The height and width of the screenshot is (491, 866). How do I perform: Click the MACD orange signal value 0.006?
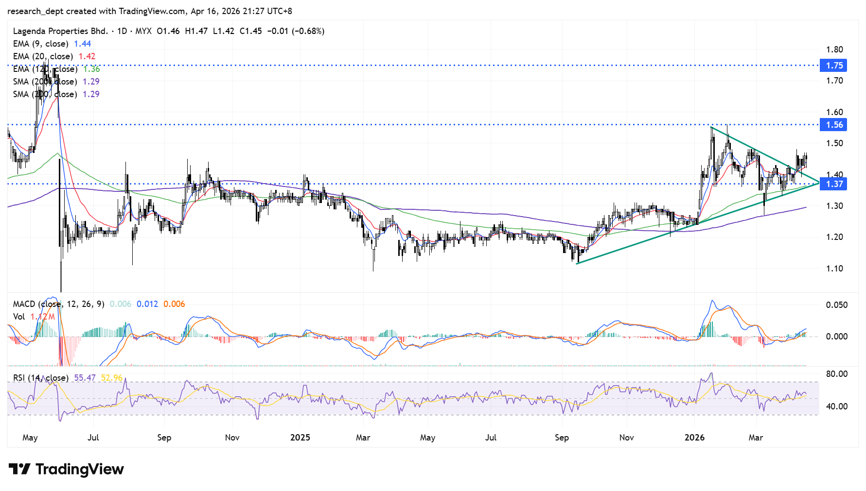(174, 304)
